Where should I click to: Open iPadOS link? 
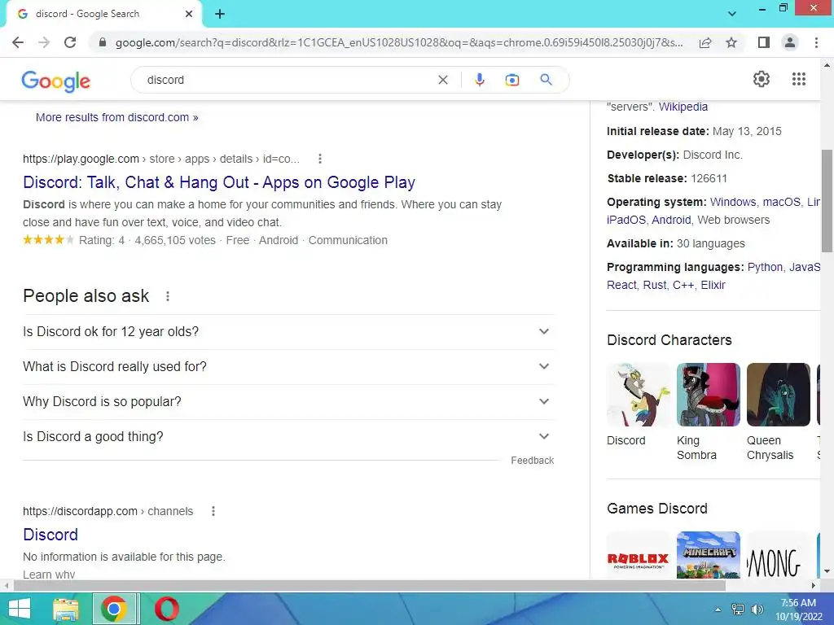point(626,220)
